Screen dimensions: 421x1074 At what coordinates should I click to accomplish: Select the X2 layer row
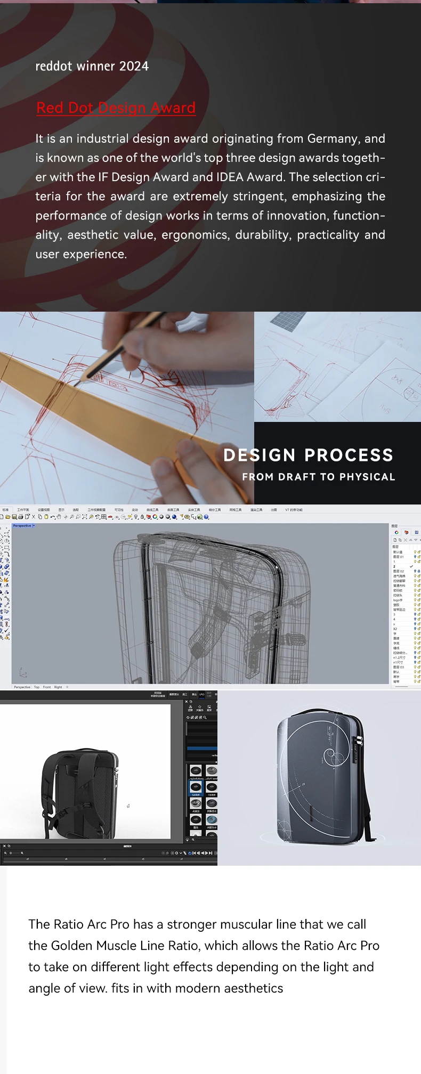[x=405, y=629]
